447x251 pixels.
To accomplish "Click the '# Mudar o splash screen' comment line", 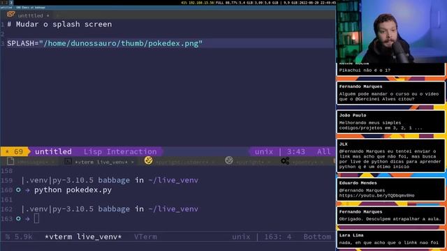I will pos(59,24).
